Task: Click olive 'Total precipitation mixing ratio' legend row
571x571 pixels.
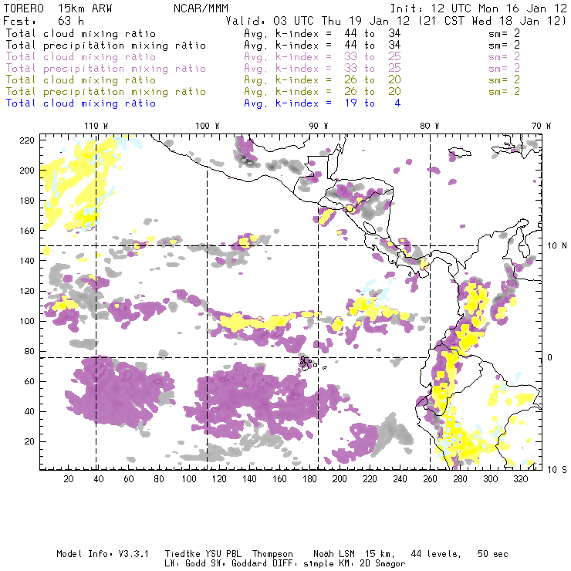Action: [262, 91]
